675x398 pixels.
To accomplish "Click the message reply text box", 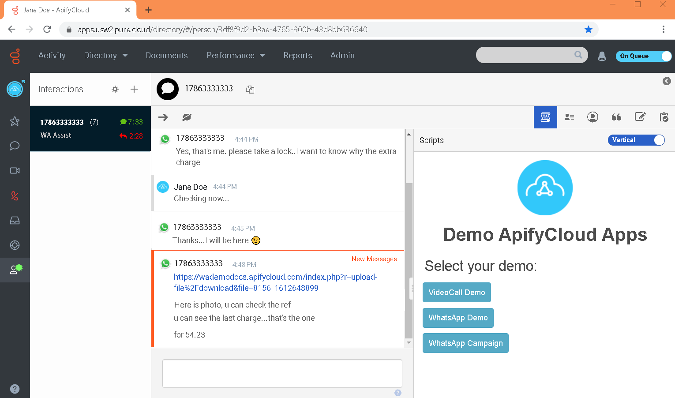I will (x=282, y=373).
